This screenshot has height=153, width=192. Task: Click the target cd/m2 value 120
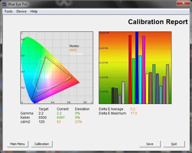point(41,122)
